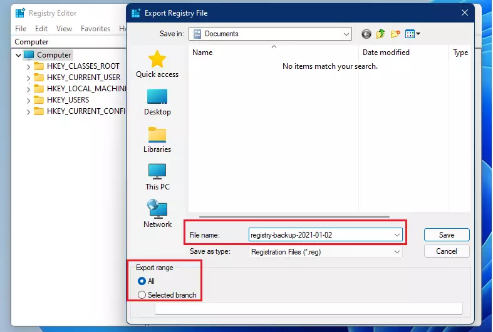Expand the HKEY_CURRENT_USER key
The image size is (493, 332).
[28, 78]
